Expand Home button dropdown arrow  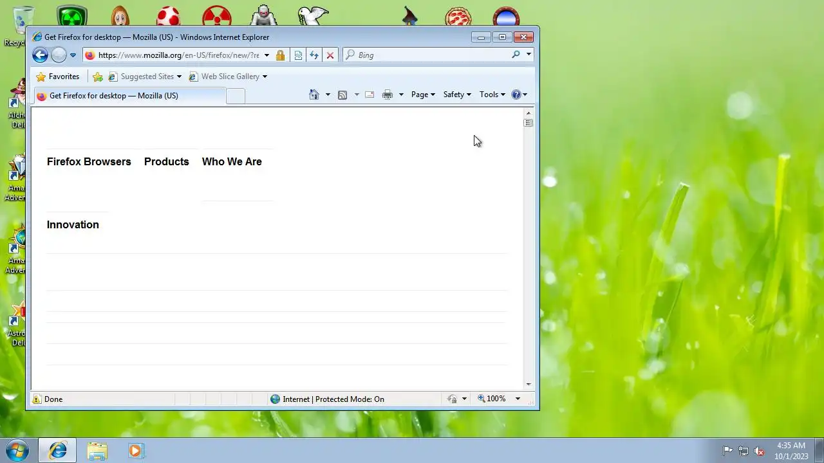328,95
